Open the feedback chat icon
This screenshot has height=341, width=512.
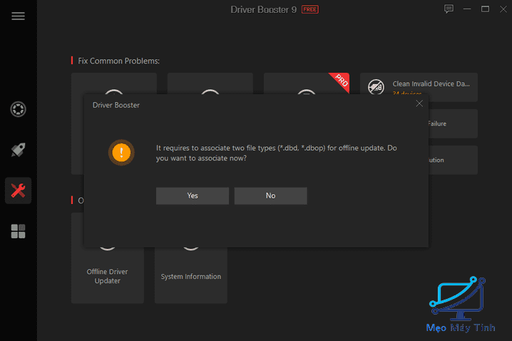449,9
